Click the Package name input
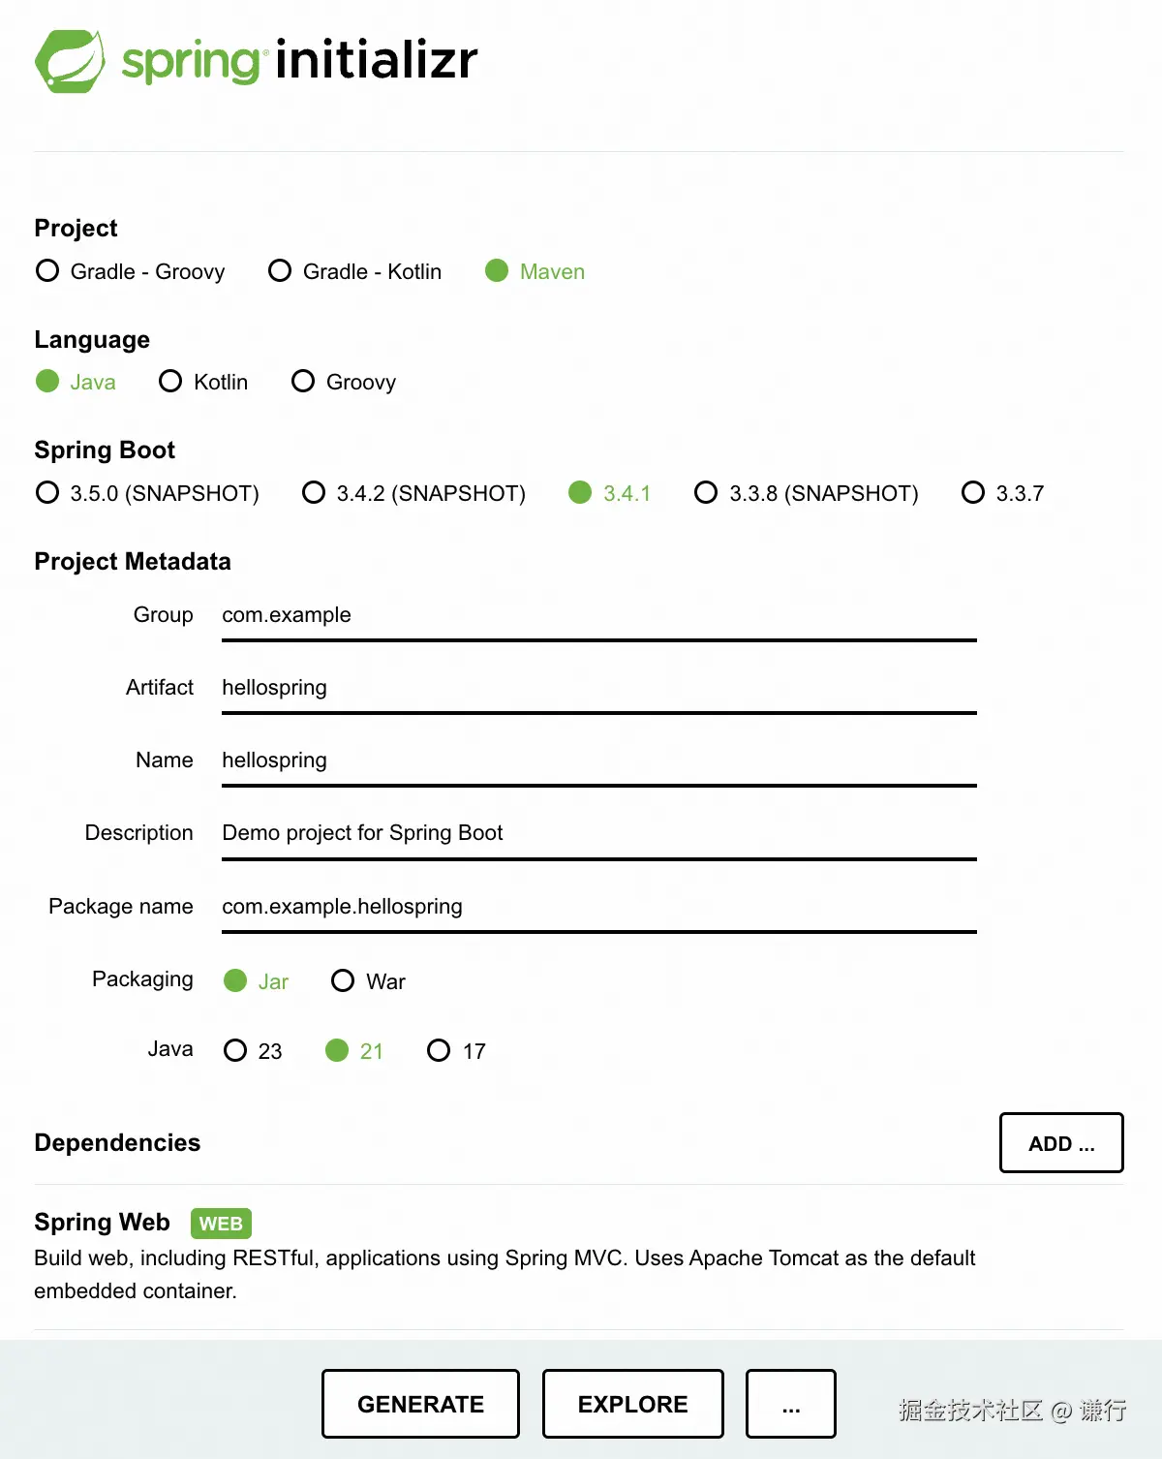 tap(598, 908)
